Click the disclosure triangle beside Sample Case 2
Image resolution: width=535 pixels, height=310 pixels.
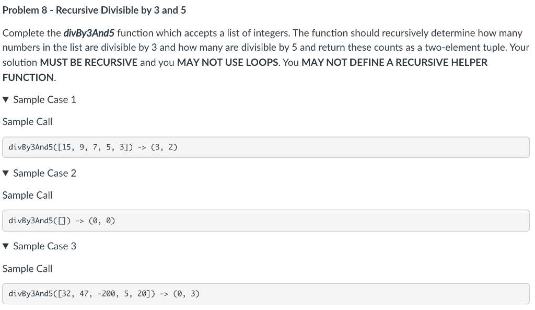[x=5, y=173]
